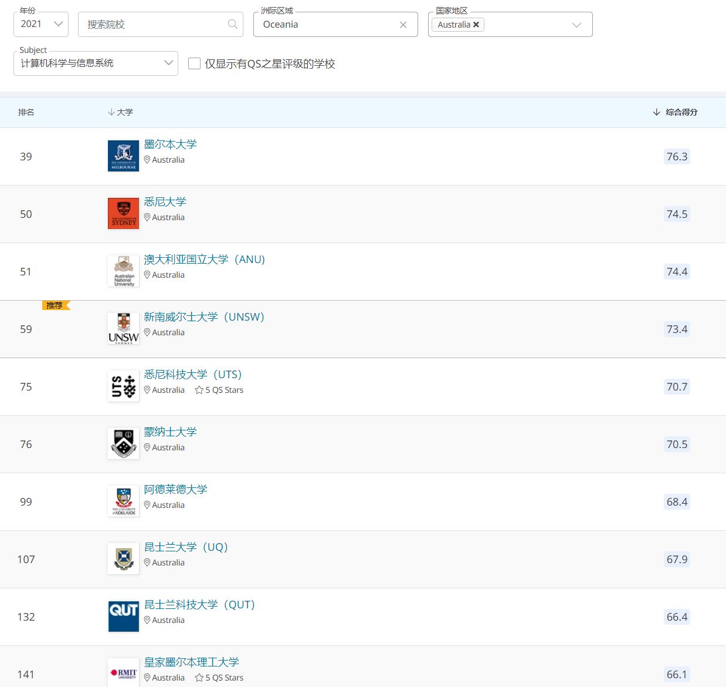The image size is (726, 687).
Task: Click the 73.4 score for UNSW
Action: (677, 329)
